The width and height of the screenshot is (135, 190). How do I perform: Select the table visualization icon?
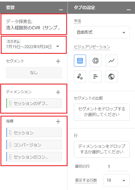pyautogui.click(x=80, y=61)
